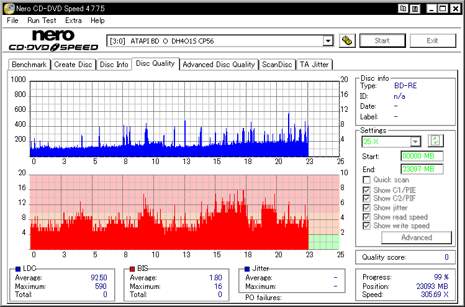Open the 25 X speed dropdown
The width and height of the screenshot is (465, 307).
point(415,141)
